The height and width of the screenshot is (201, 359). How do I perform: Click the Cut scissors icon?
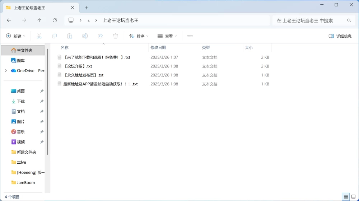click(39, 36)
